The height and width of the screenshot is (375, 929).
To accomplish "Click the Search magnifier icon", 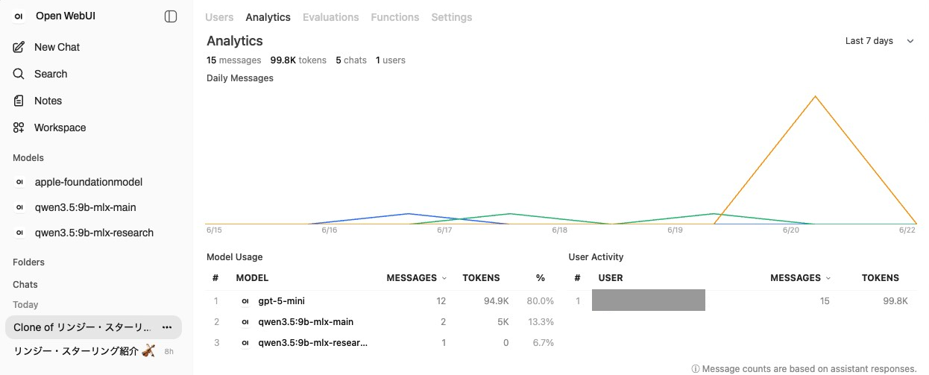I will [x=19, y=74].
